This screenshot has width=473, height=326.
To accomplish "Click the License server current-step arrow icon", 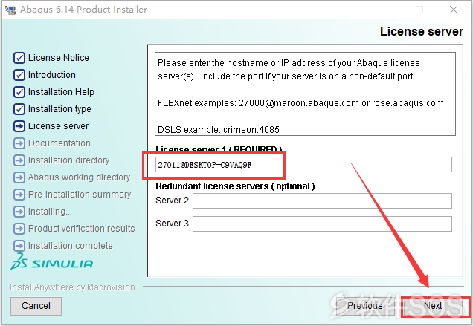I will tap(19, 126).
